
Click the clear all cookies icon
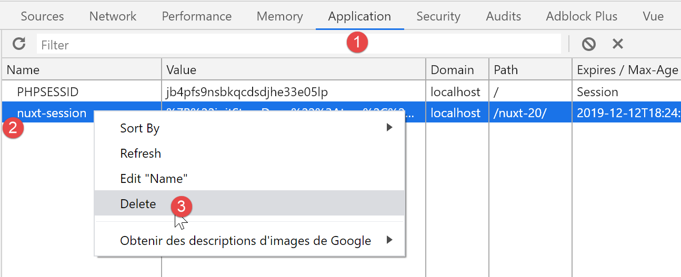588,44
